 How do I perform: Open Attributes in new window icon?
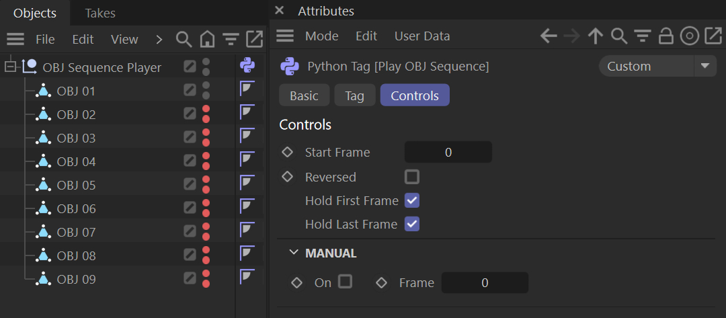[x=713, y=36]
